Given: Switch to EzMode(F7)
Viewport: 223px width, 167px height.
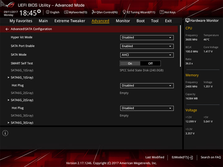Looking at the screenshot, I should (x=180, y=157).
